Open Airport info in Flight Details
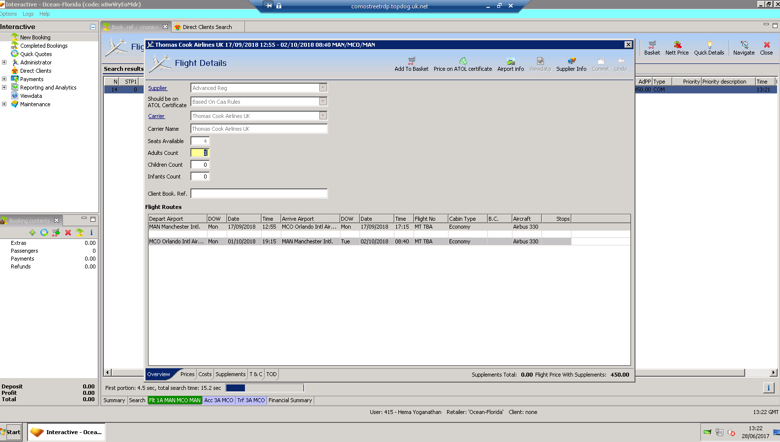The width and height of the screenshot is (780, 442). (x=510, y=64)
